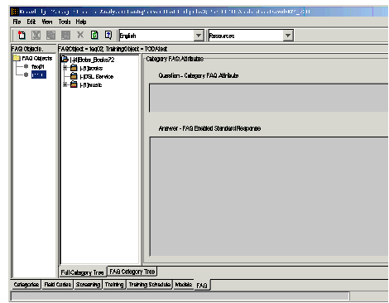This screenshot has width=389, height=303.
Task: Click the New document toolbar icon
Action: point(22,35)
